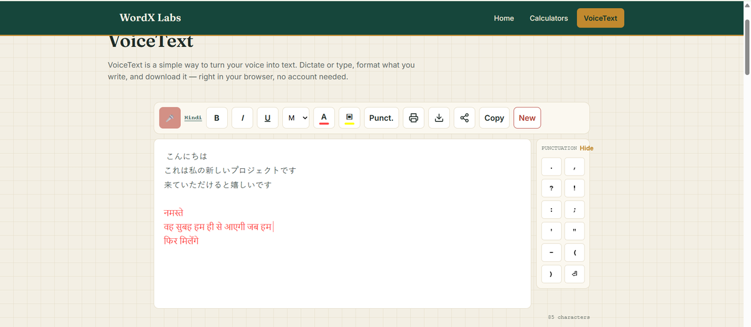Toggle italic formatting
The width and height of the screenshot is (751, 327).
pos(242,118)
